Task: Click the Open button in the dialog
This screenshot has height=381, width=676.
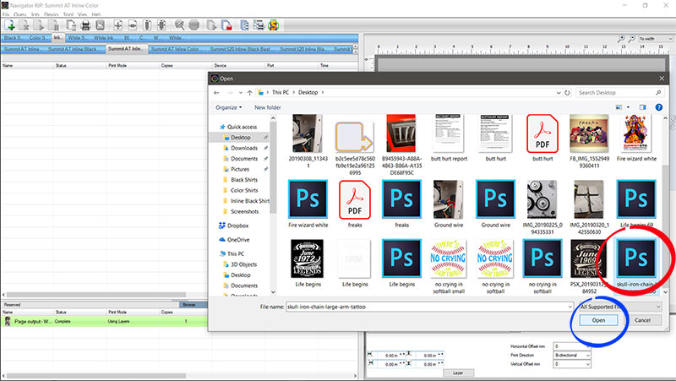Action: (x=598, y=320)
